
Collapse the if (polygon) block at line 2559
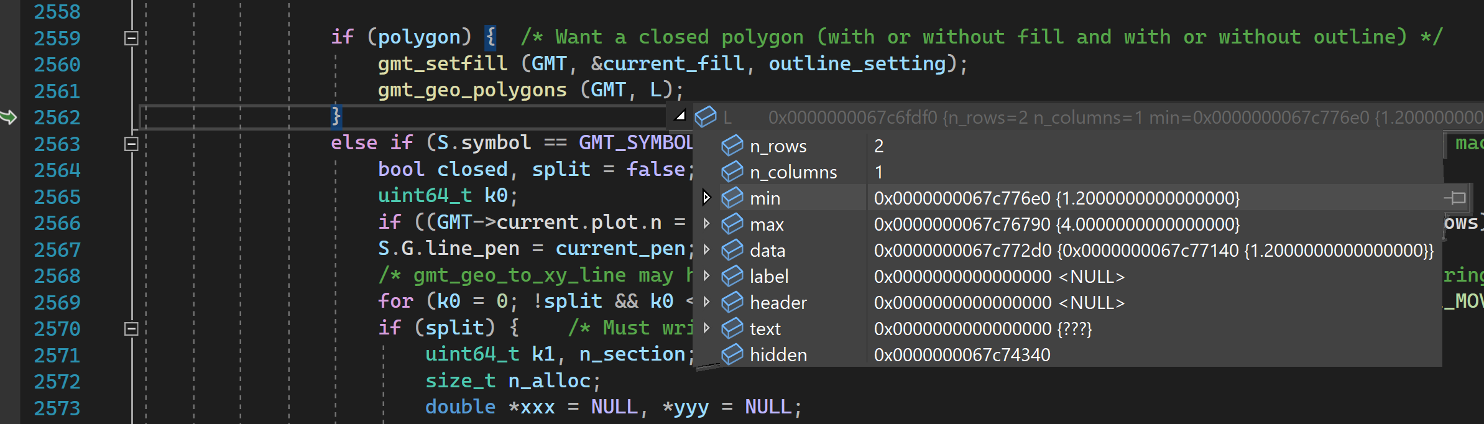[131, 38]
